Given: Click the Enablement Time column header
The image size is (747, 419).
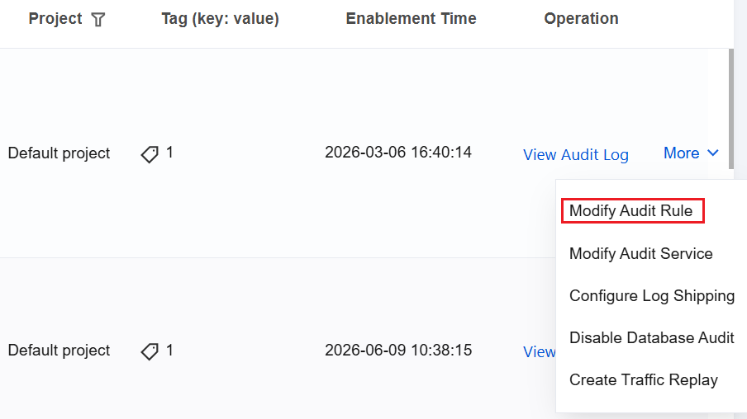Looking at the screenshot, I should [411, 18].
